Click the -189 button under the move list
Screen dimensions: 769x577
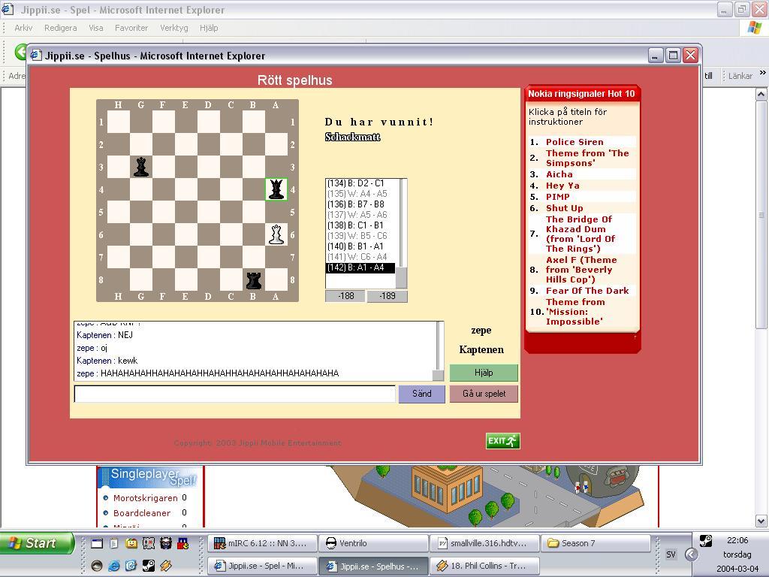387,296
